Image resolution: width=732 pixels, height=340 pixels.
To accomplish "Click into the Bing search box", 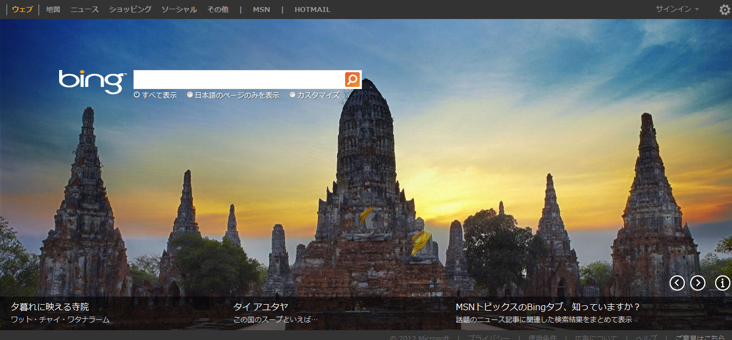I will click(239, 80).
